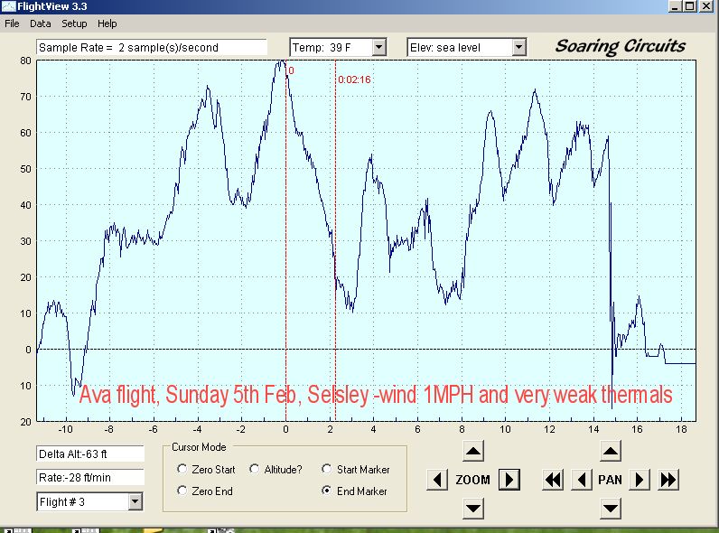
Task: Click the Delta Alt:-63 ft field
Action: pos(90,454)
